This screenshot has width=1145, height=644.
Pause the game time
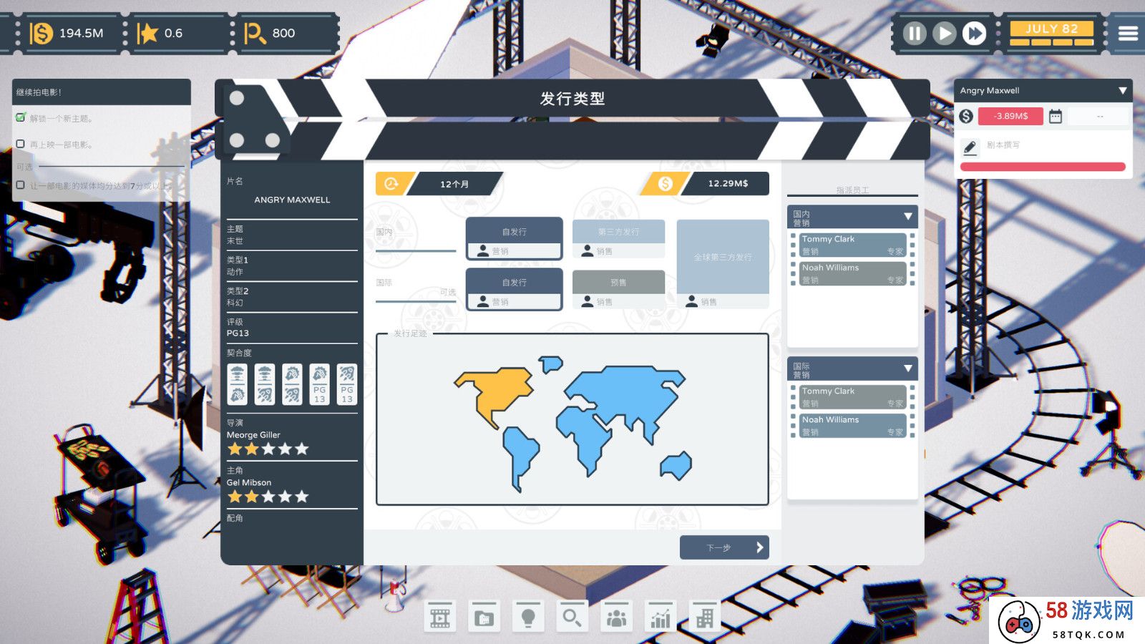pyautogui.click(x=915, y=34)
